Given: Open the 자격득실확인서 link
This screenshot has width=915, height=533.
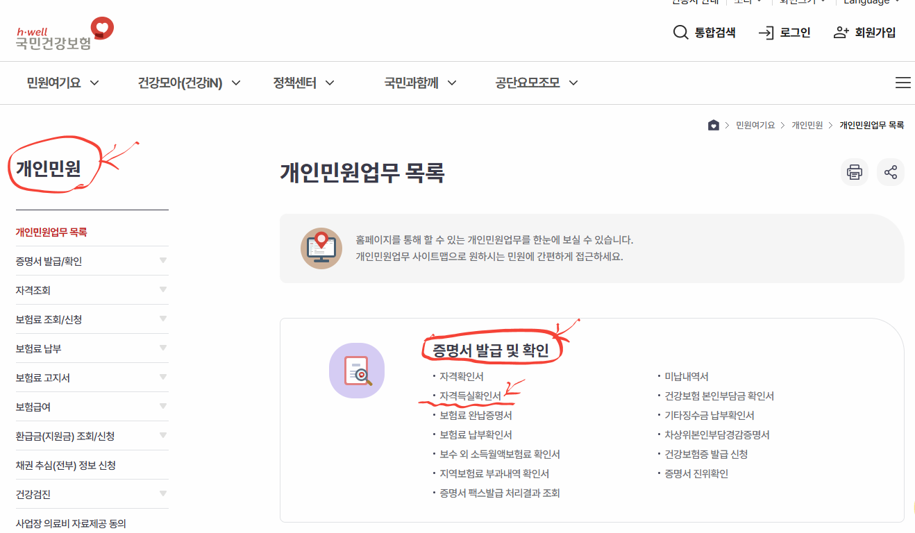Looking at the screenshot, I should [469, 396].
